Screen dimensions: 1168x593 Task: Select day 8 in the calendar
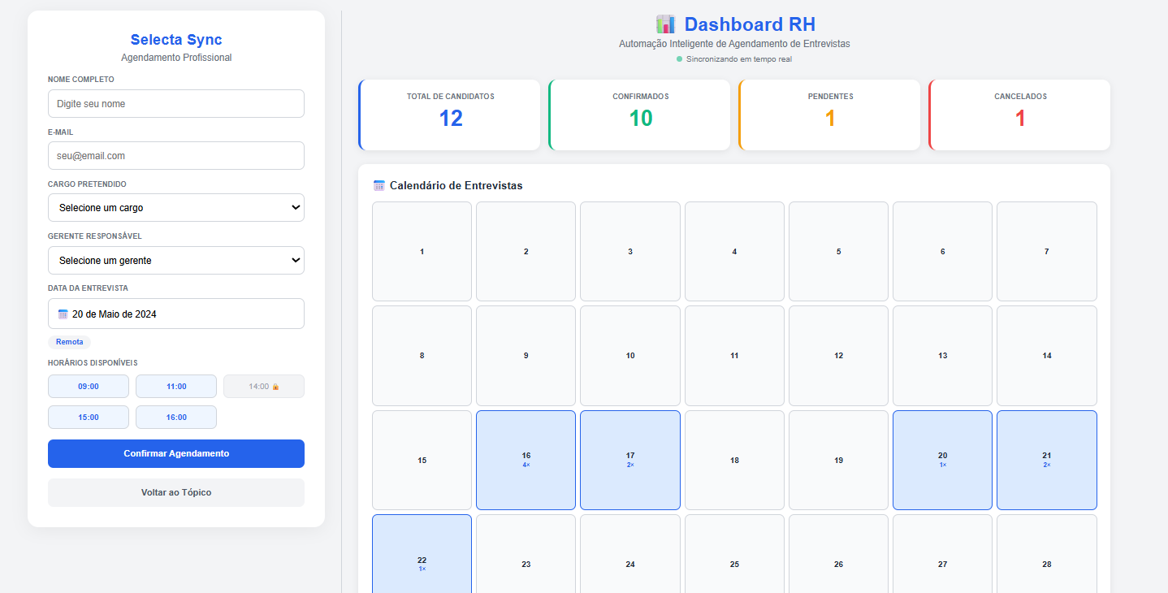(422, 356)
